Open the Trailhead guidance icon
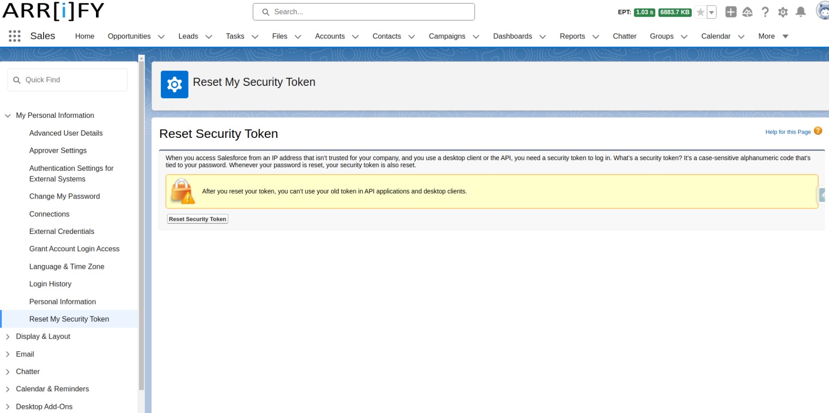 (747, 12)
